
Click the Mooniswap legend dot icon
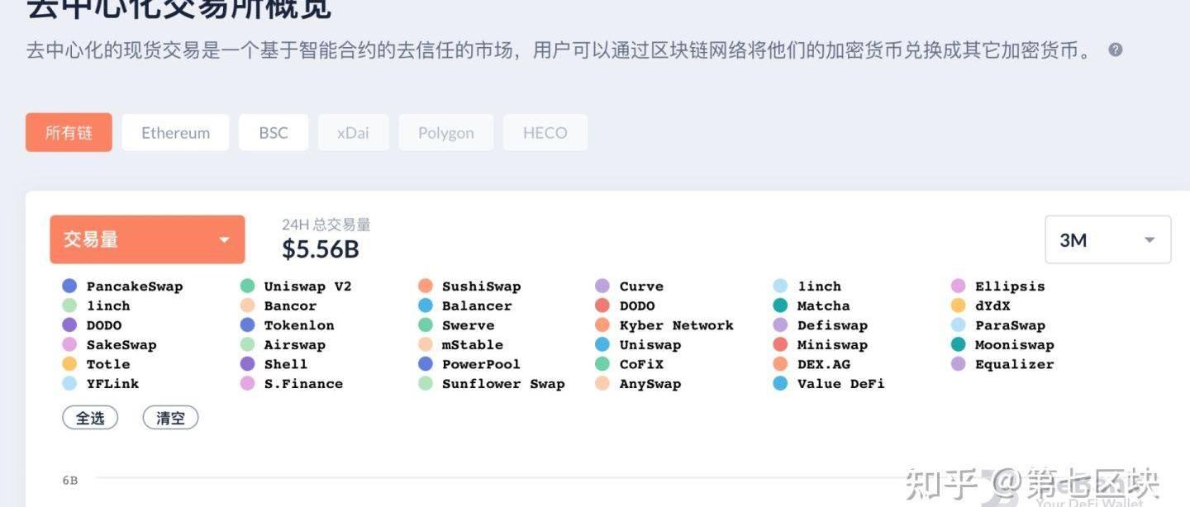(958, 345)
